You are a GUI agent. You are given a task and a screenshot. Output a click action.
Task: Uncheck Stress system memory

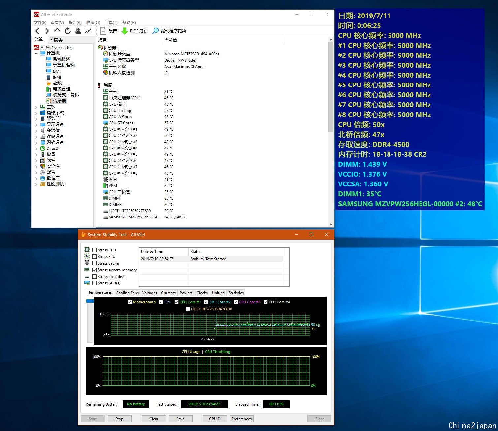pos(95,270)
